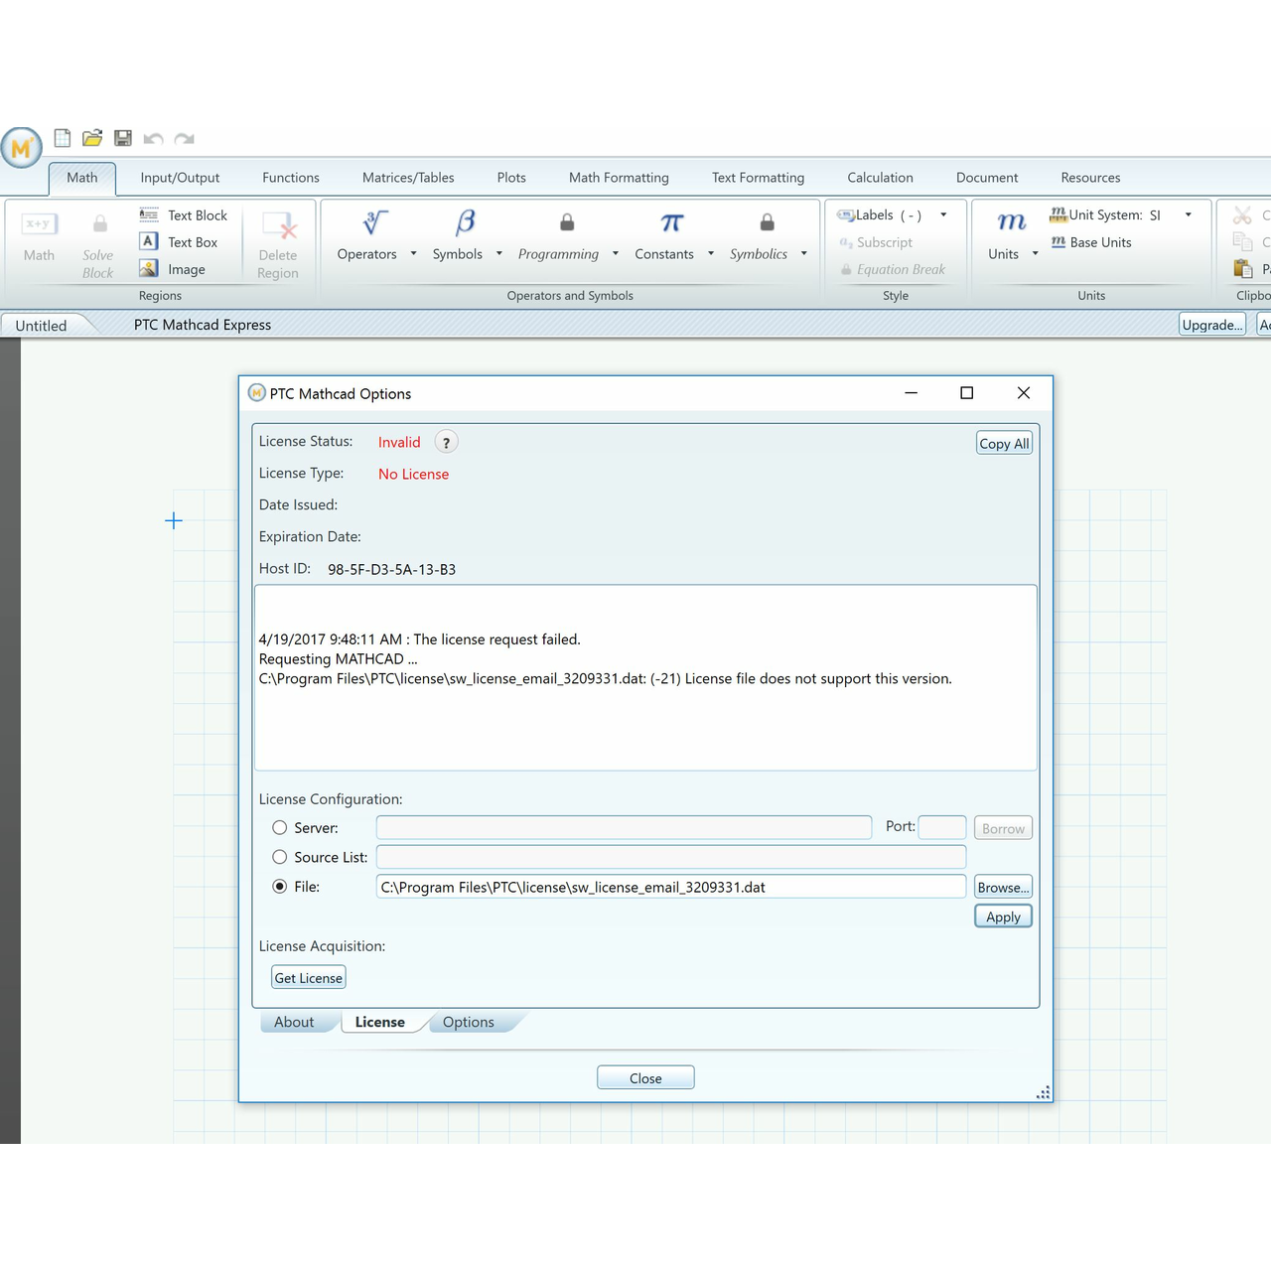Click the license status help question mark
This screenshot has height=1271, width=1271.
447,443
